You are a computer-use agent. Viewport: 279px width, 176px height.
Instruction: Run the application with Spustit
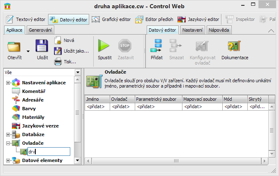pos(104,47)
